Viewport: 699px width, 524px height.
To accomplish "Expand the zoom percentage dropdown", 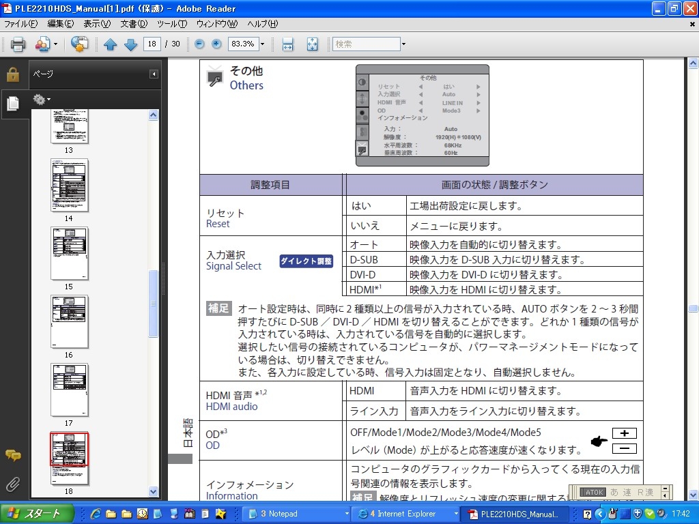I will point(263,44).
